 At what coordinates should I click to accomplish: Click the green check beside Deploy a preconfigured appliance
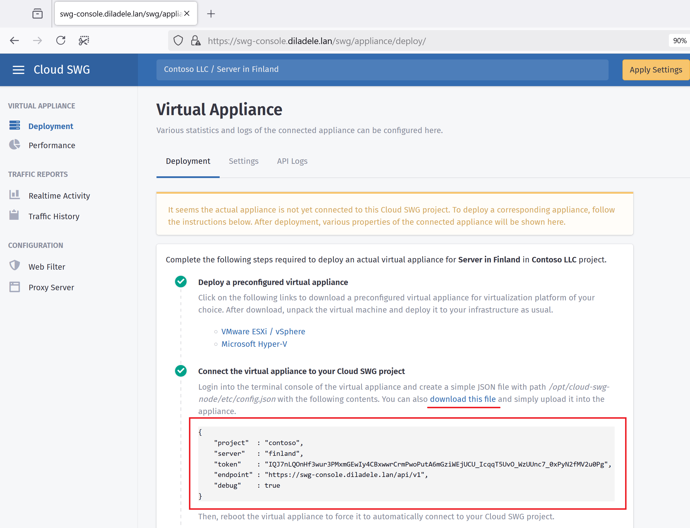[181, 282]
